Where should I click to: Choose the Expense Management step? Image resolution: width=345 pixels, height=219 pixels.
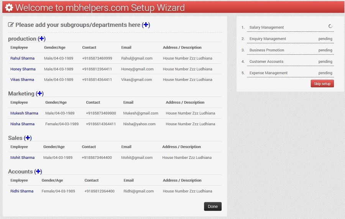coord(268,73)
